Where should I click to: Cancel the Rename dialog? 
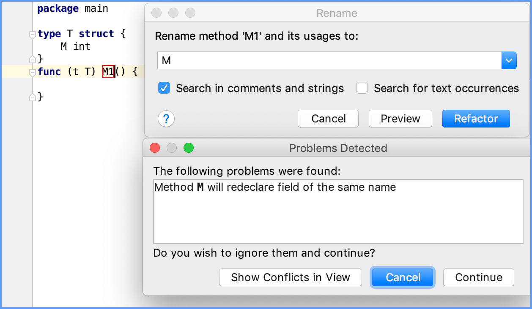328,119
